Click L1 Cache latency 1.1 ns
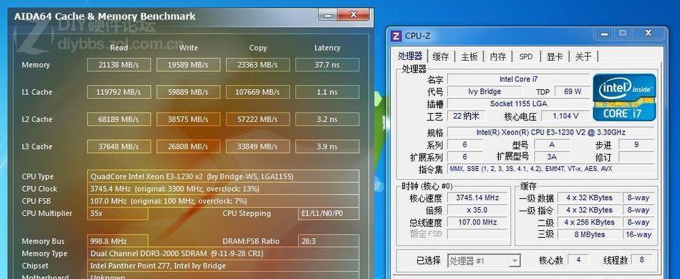This screenshot has height=279, width=680. [x=327, y=92]
